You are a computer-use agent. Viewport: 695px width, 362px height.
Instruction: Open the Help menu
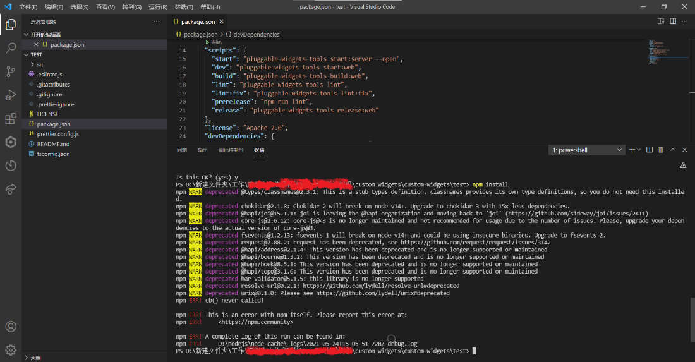(x=210, y=7)
